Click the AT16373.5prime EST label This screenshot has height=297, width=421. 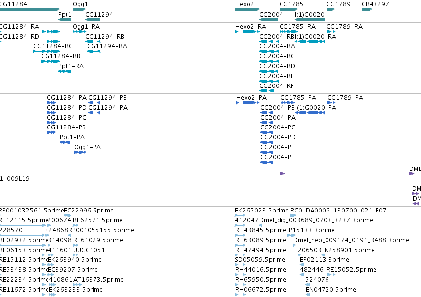point(98,280)
